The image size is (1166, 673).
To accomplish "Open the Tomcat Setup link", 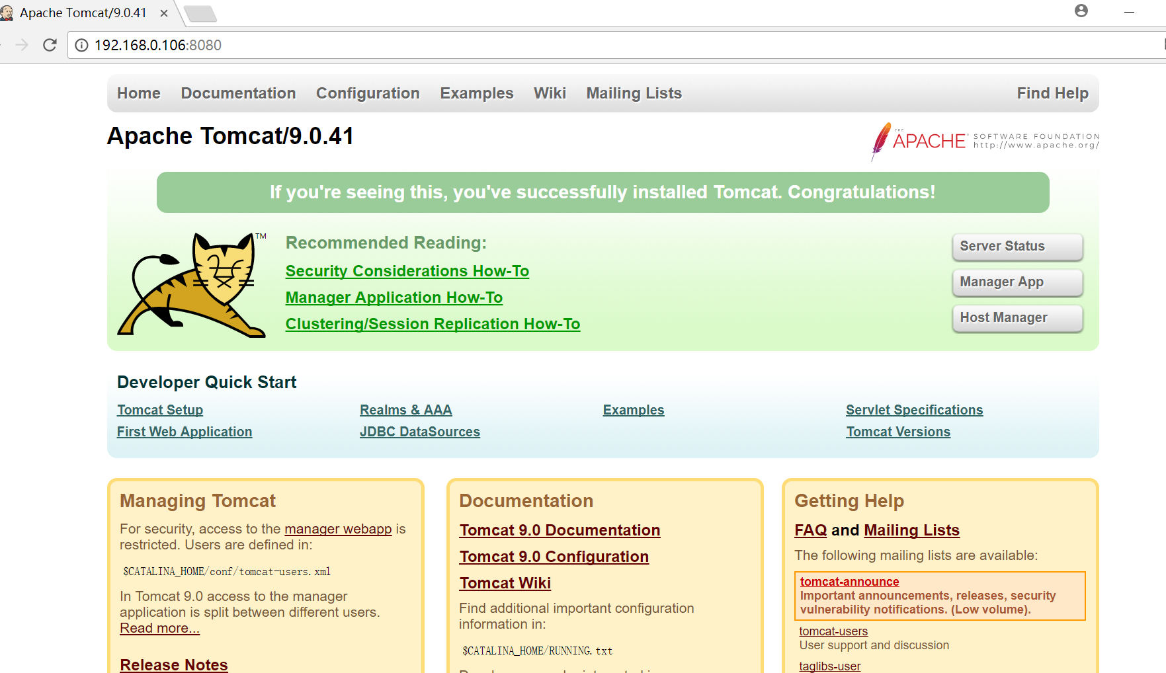I will pos(160,410).
